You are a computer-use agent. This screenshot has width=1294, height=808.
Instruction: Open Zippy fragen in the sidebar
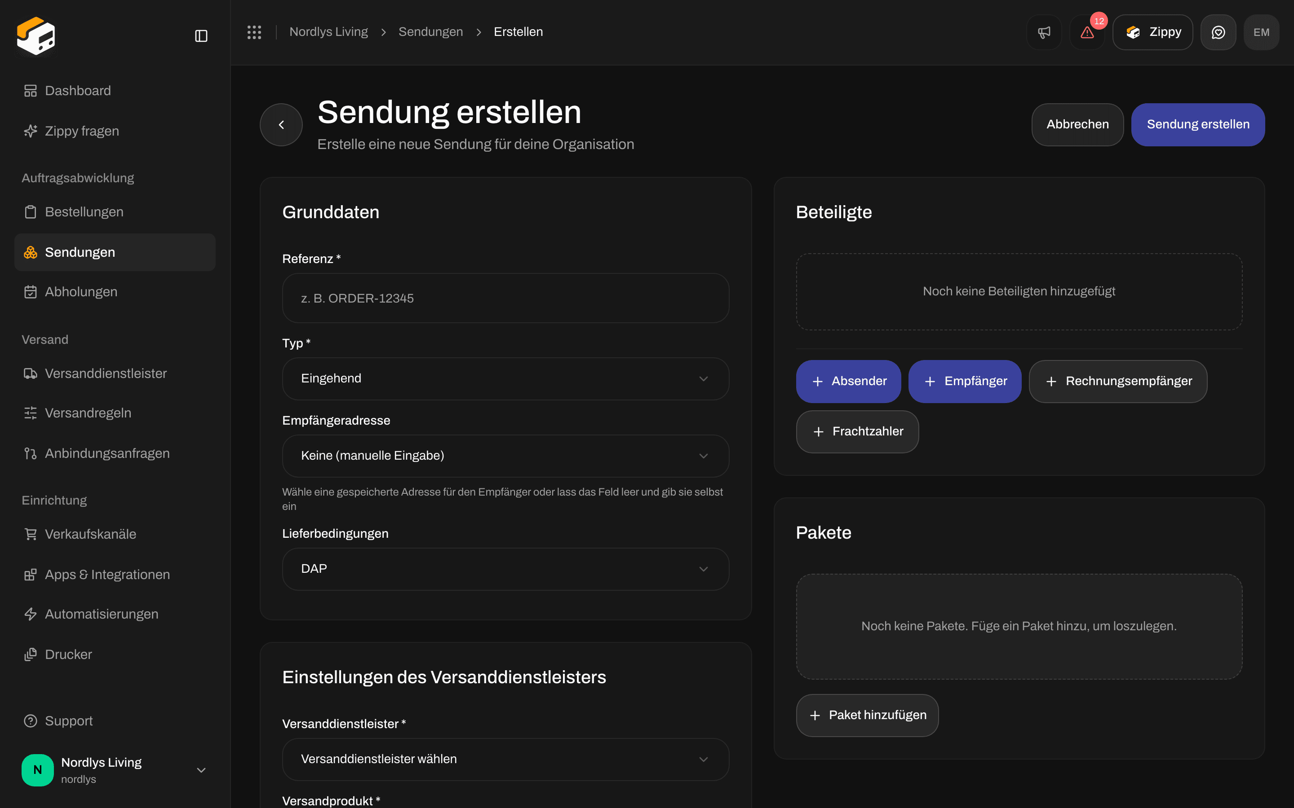pos(115,131)
